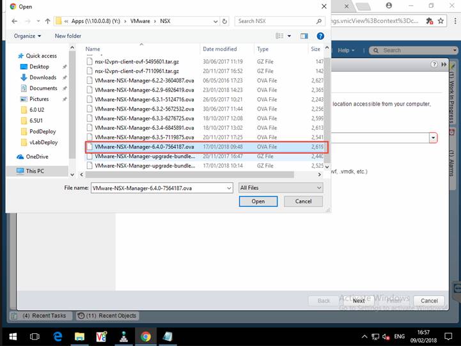The image size is (461, 346).
Task: Open Chrome profile avatar icon
Action: tap(389, 6)
